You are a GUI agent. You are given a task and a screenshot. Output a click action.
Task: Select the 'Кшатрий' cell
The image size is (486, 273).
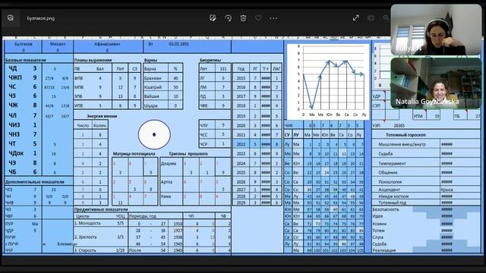[x=156, y=87]
